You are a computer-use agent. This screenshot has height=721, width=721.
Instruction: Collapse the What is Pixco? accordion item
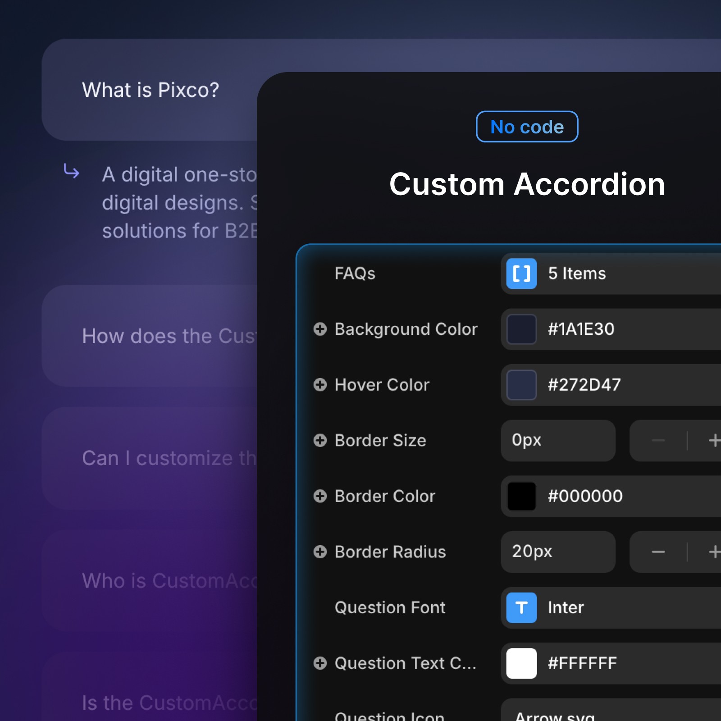(150, 90)
